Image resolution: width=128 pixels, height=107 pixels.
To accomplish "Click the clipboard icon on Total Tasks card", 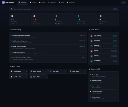I will (12, 16).
